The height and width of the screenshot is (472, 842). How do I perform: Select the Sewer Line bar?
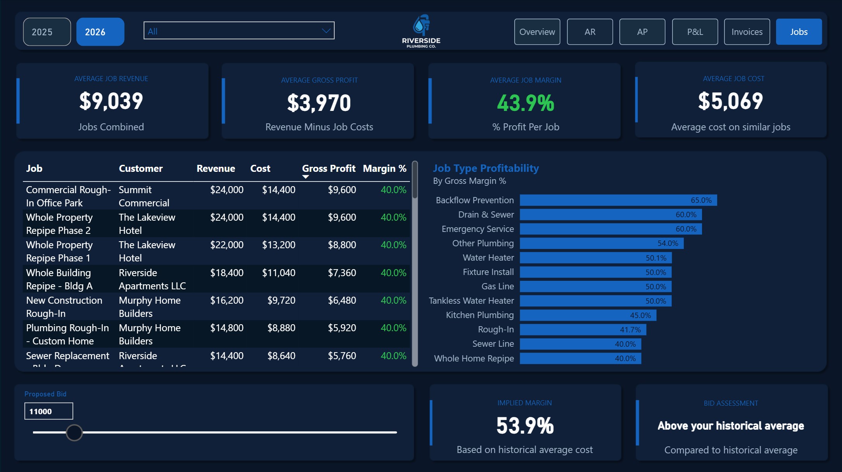(581, 344)
